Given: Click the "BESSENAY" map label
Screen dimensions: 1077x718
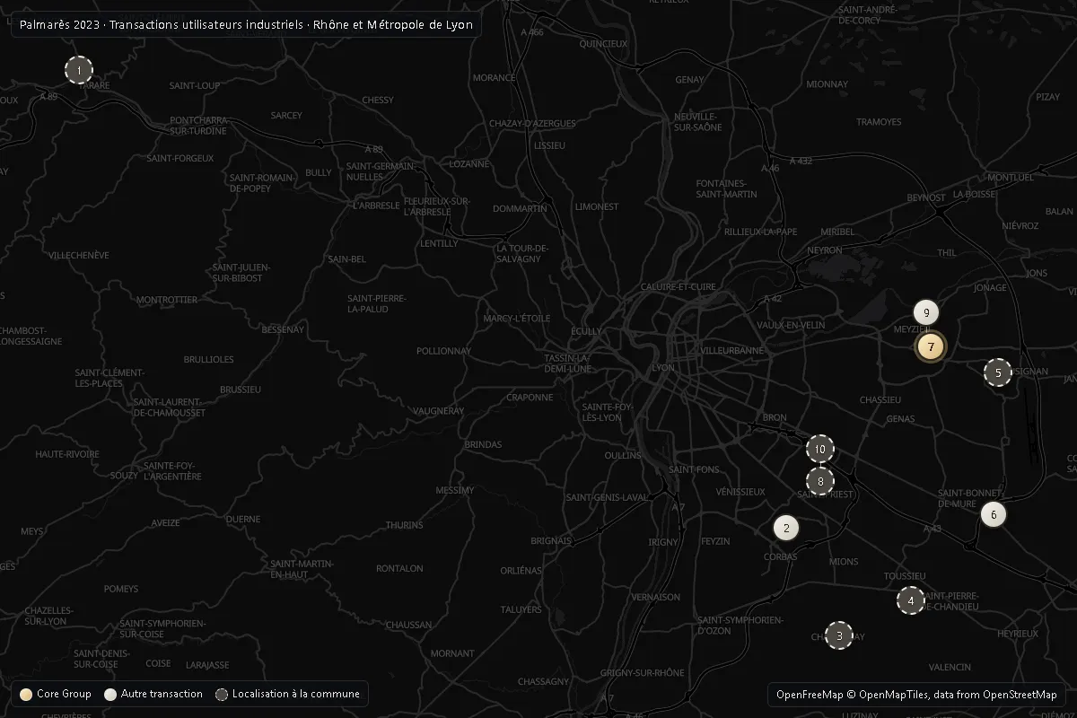Looking at the screenshot, I should coord(284,330).
